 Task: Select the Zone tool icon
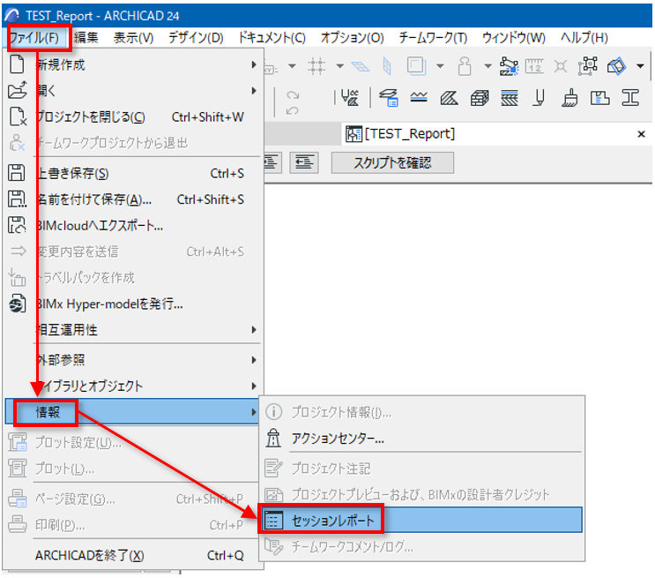pyautogui.click(x=599, y=98)
